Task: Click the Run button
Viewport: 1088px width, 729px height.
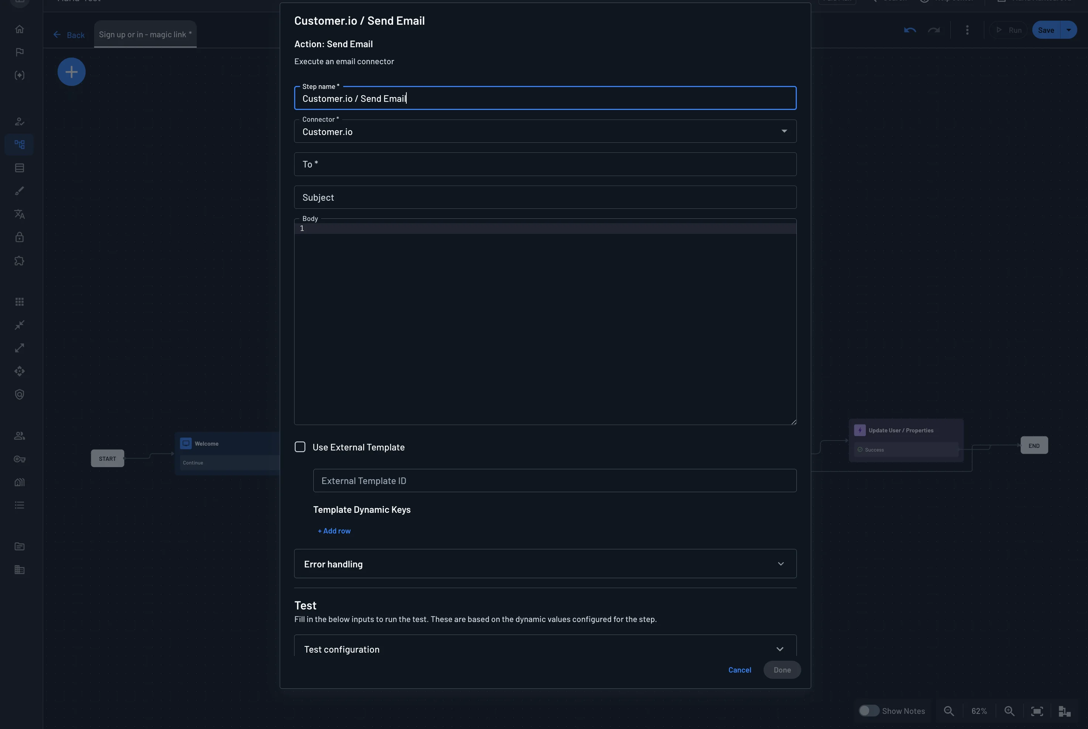Action: coord(1009,30)
